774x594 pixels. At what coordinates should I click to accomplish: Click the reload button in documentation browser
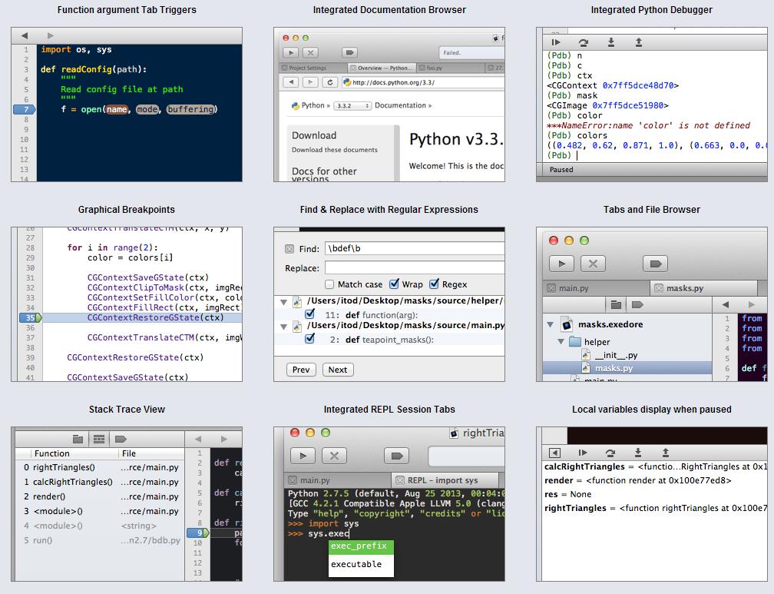tap(330, 82)
